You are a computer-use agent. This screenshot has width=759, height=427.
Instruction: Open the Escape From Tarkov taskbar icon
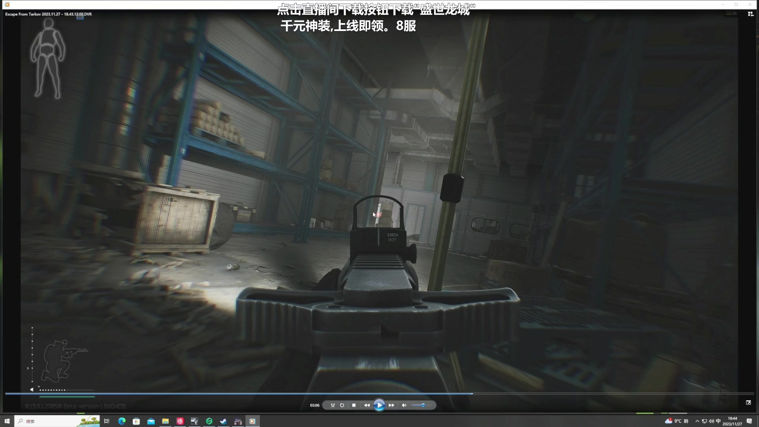point(238,421)
